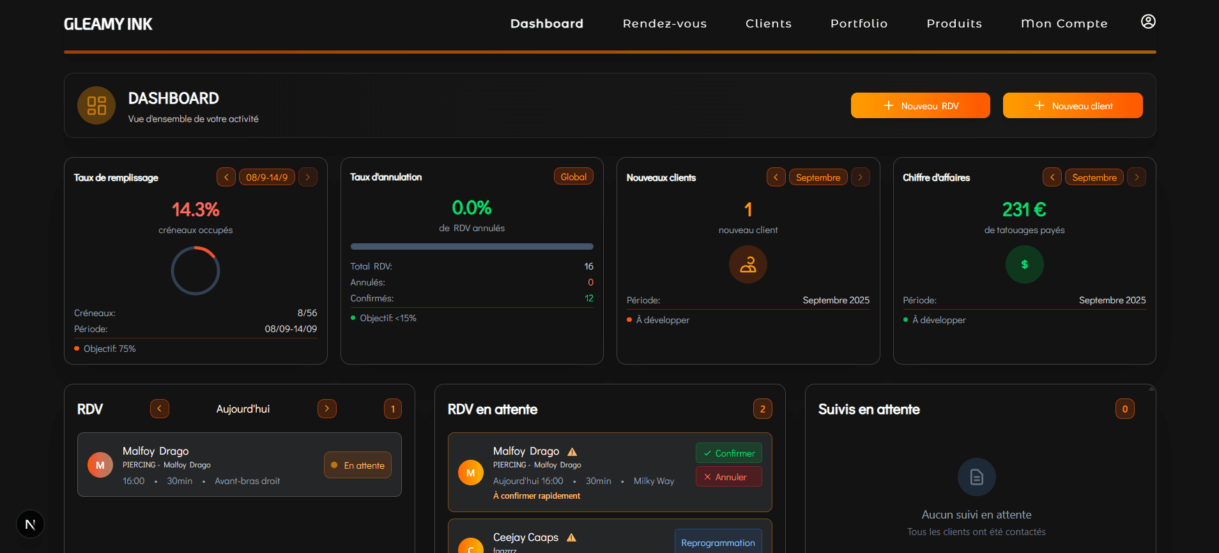Image resolution: width=1219 pixels, height=553 pixels.
Task: Navigate to the Portfolio page
Action: point(859,24)
